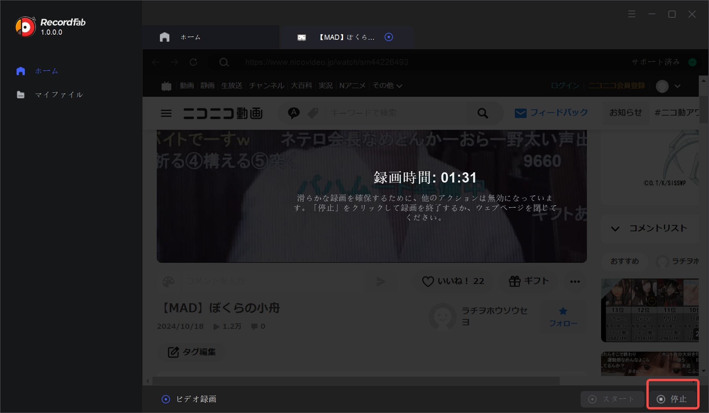Click the URL search magnifier icon
Viewport: 709px width, 413px height.
224,62
